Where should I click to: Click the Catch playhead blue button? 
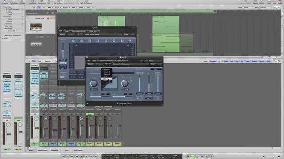click(39, 8)
